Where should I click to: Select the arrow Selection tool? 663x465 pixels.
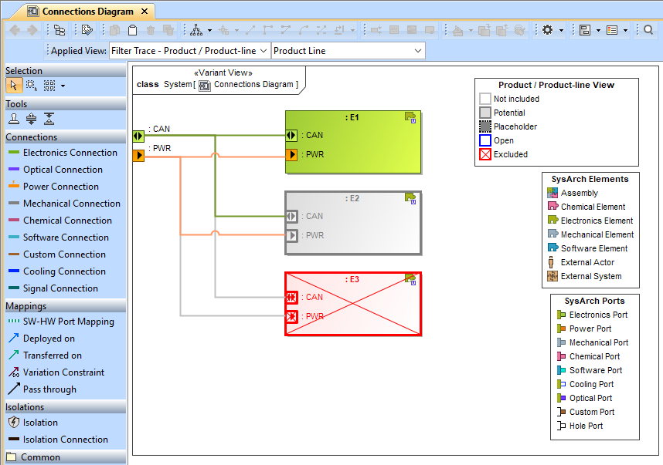click(x=13, y=86)
